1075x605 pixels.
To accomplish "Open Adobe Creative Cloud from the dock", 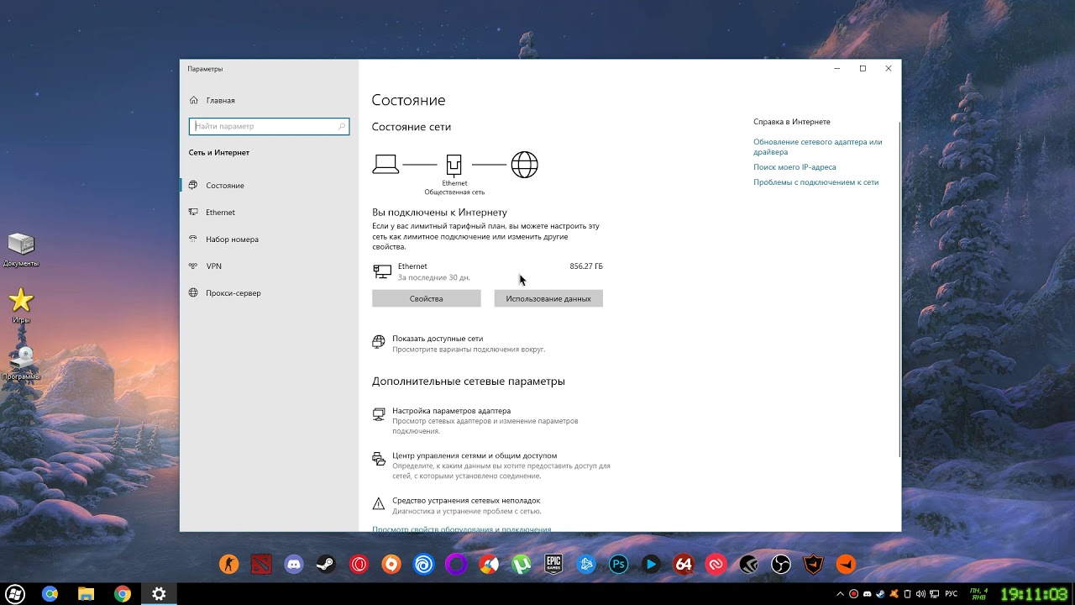I will (x=716, y=564).
